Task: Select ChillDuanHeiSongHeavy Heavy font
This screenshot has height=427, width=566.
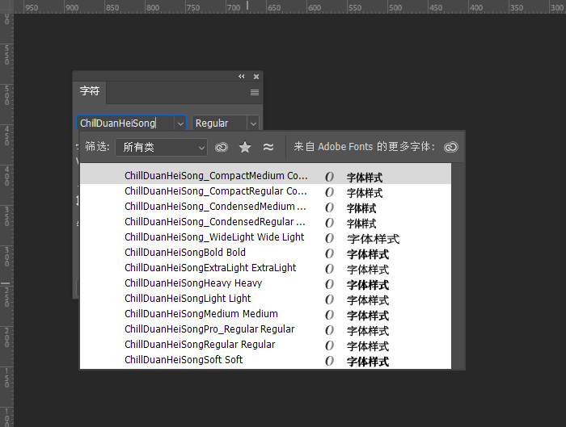Action: pos(266,283)
